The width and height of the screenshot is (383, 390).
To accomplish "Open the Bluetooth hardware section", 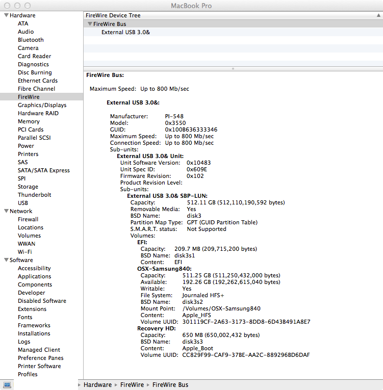I will pos(31,40).
